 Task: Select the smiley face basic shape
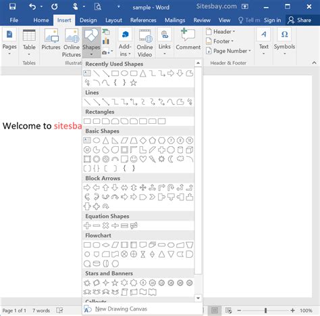coord(134,159)
